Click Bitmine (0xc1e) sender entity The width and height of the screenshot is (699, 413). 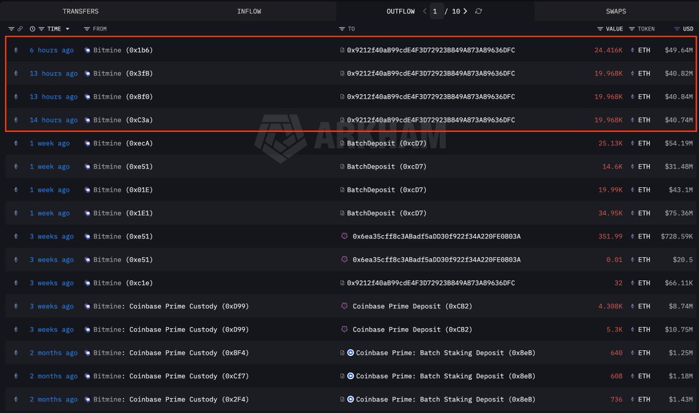pyautogui.click(x=123, y=283)
